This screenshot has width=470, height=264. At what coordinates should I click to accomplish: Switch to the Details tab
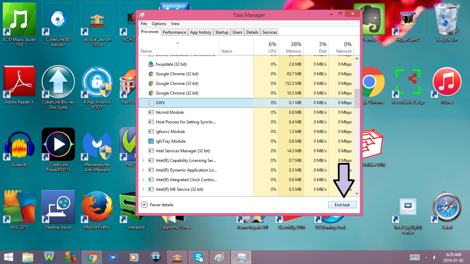pos(252,32)
